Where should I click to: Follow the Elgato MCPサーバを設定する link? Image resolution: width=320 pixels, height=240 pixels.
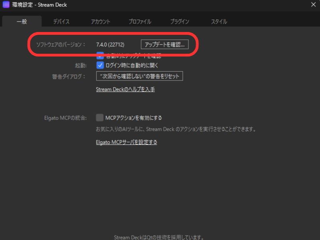tap(126, 142)
